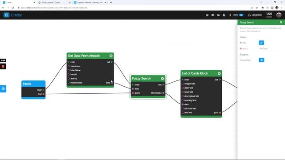
Task: Open a new browser tab
Action: pos(111,3)
